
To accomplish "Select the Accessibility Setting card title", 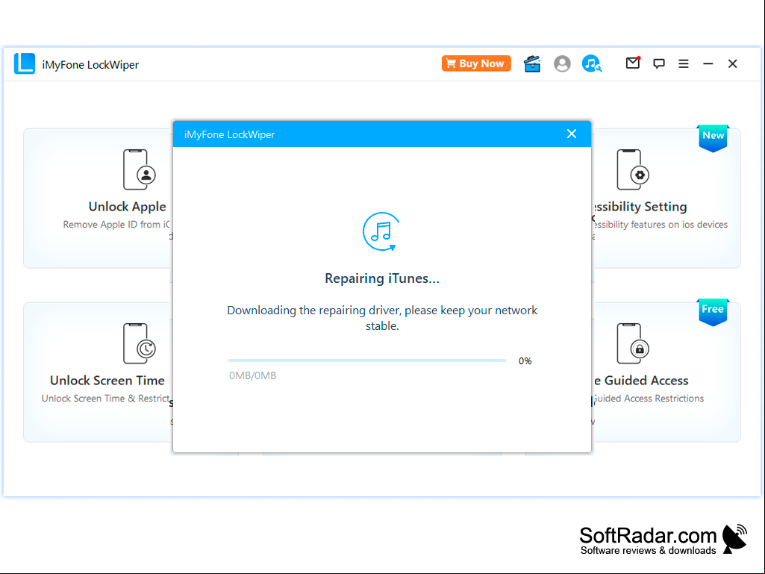I will click(640, 207).
